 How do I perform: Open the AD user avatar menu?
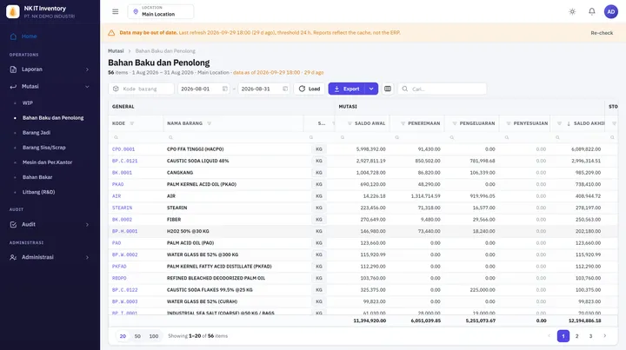[611, 11]
